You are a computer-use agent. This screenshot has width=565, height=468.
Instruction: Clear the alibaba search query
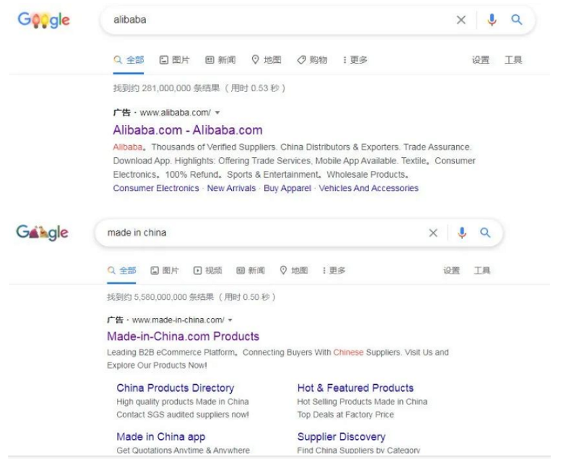(461, 20)
